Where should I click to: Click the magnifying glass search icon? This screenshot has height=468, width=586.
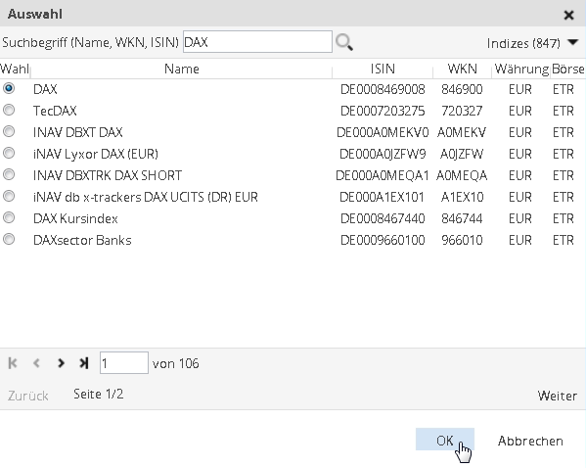click(x=344, y=42)
